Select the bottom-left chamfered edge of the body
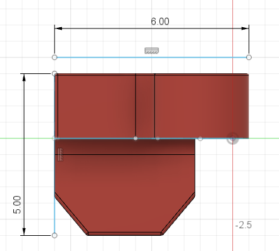 71,213
